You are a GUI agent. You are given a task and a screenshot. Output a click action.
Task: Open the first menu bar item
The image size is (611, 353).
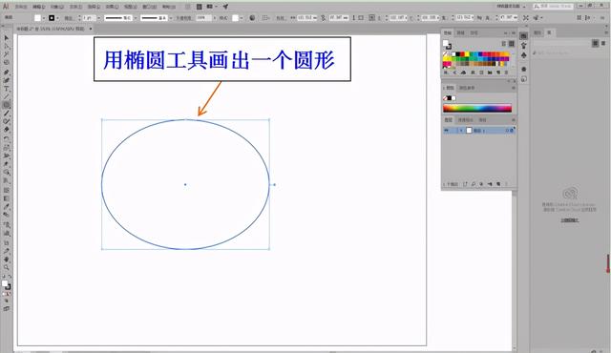(x=21, y=7)
